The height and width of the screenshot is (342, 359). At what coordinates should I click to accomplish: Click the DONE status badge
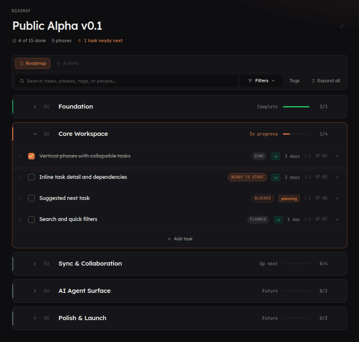coord(259,156)
